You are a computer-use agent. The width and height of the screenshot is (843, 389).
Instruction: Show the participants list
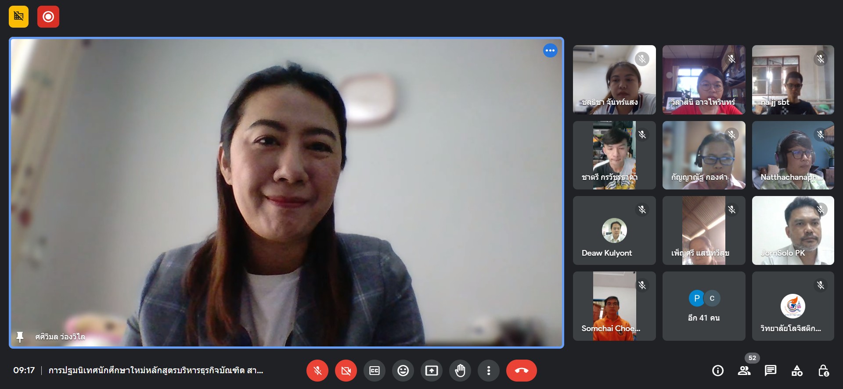click(x=744, y=371)
